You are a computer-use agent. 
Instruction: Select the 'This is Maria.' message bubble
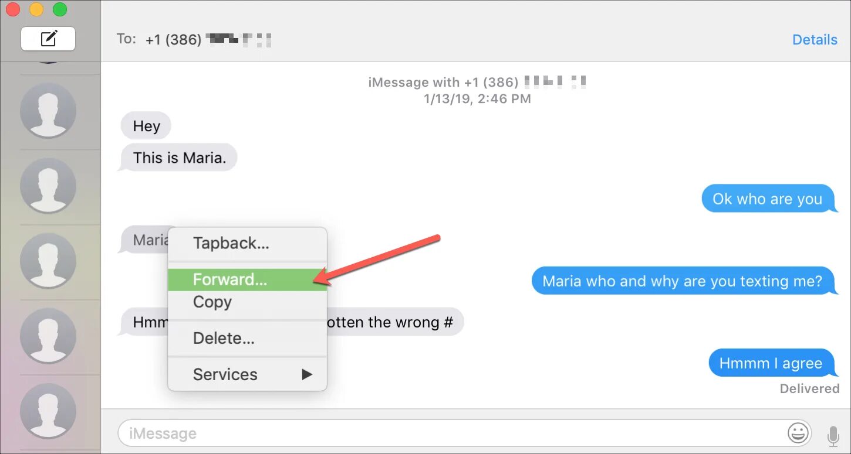[178, 158]
